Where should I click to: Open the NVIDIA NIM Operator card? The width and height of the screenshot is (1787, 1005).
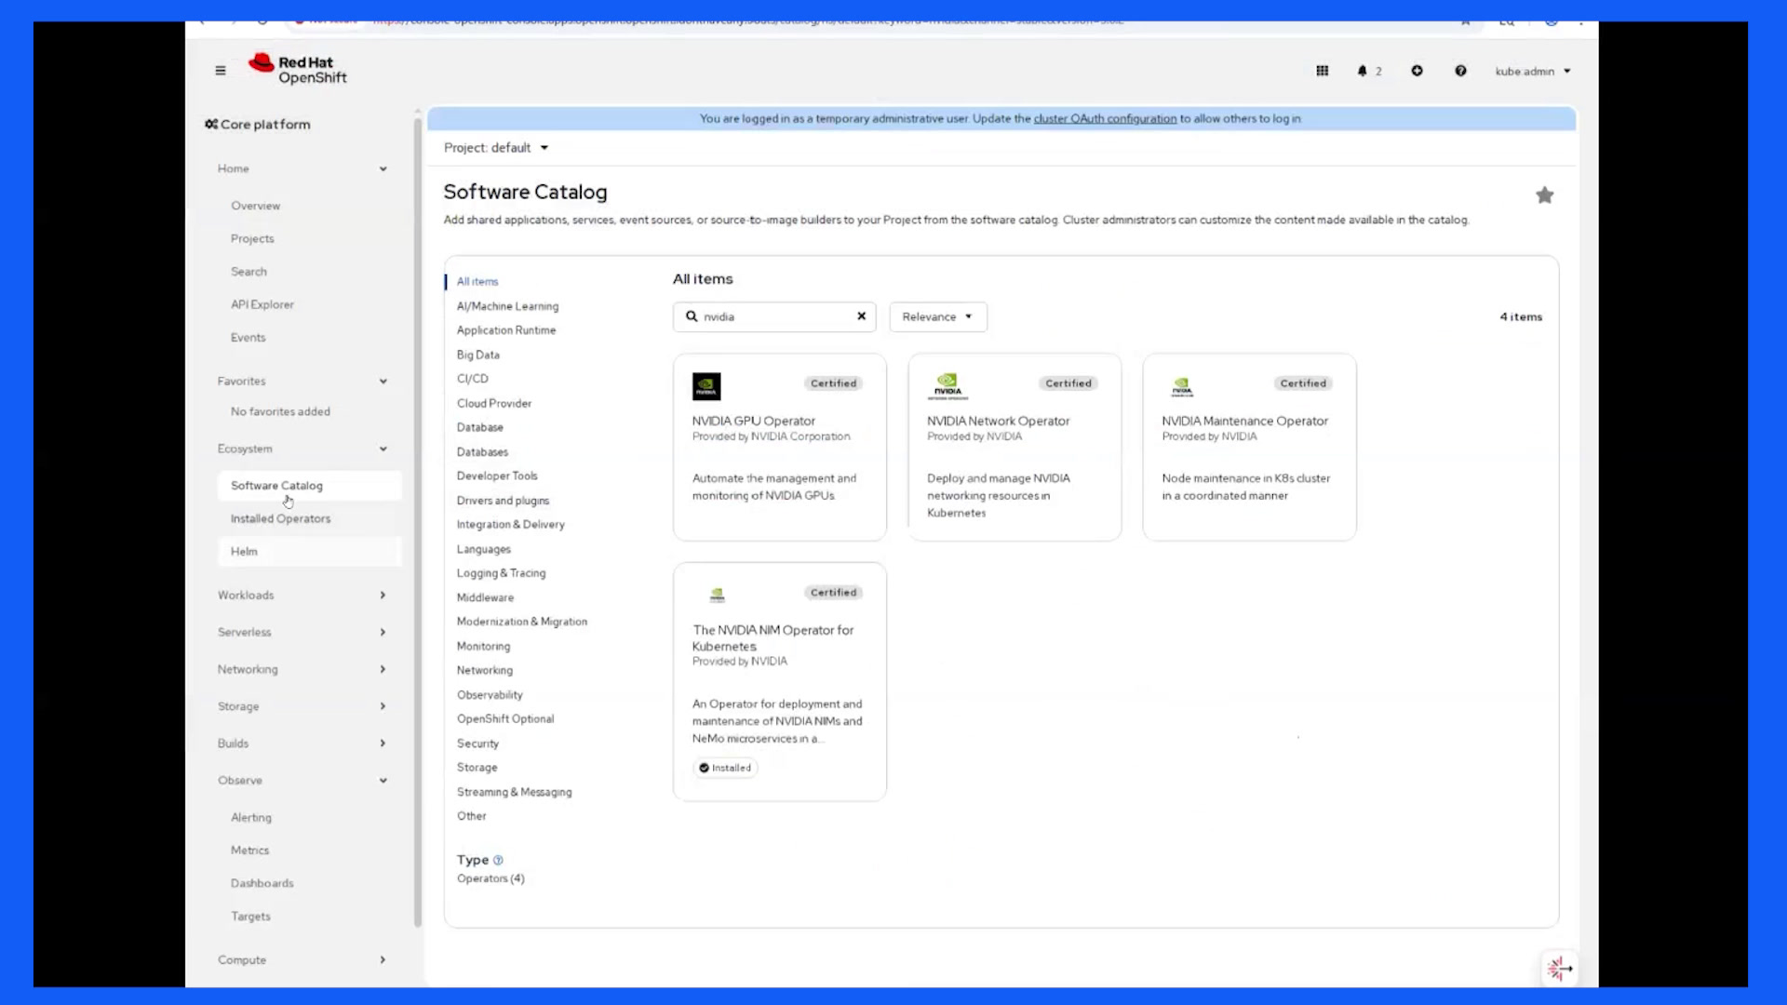(780, 681)
